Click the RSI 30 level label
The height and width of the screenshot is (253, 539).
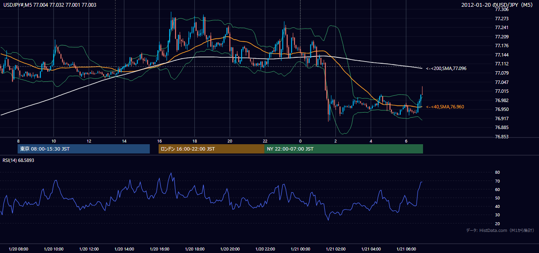497,215
